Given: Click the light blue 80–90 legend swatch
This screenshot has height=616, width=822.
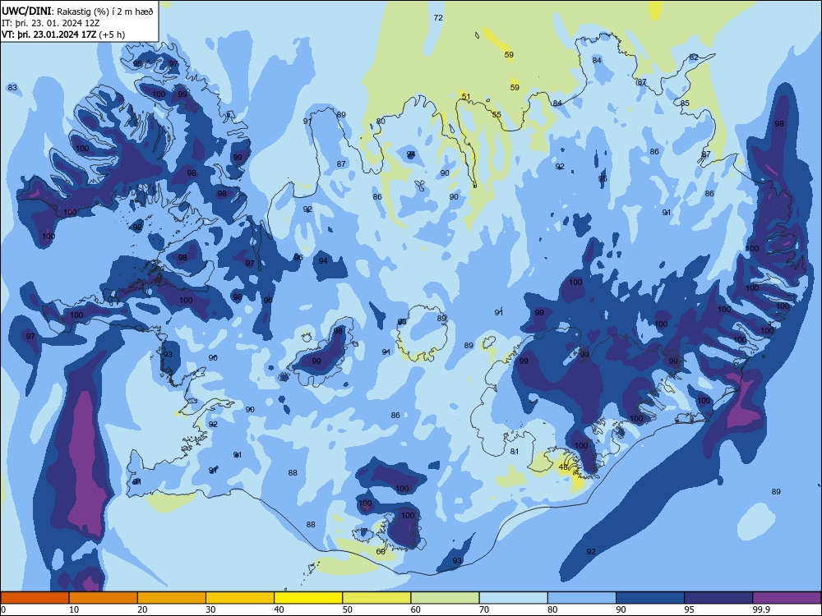Looking at the screenshot, I should point(581,598).
